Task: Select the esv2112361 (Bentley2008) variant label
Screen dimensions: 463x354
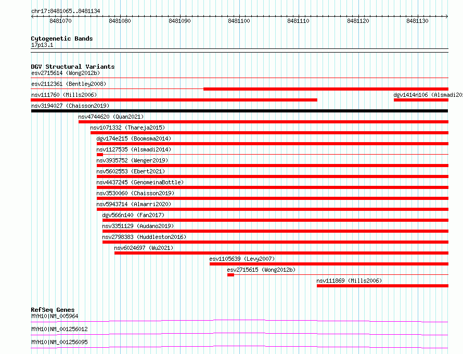Action: coord(69,84)
